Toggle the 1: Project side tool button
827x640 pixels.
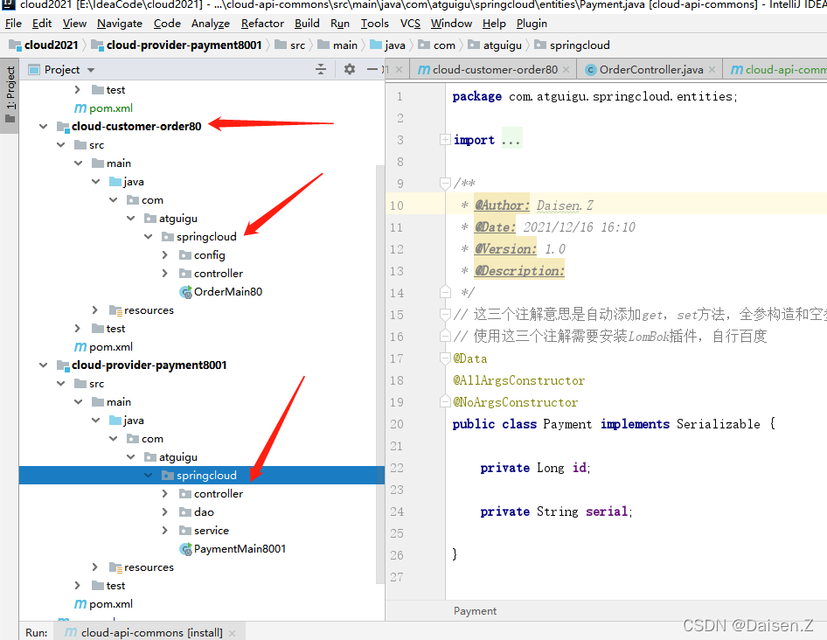click(10, 95)
